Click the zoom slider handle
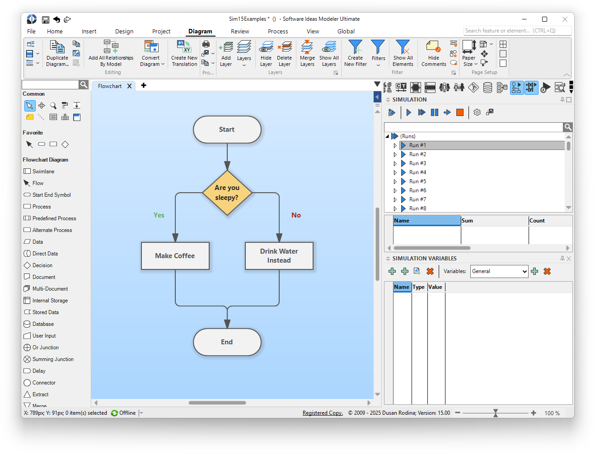The width and height of the screenshot is (595, 454). [496, 413]
